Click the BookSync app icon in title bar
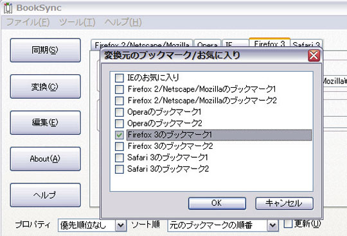347x236 pixels. click(8, 8)
